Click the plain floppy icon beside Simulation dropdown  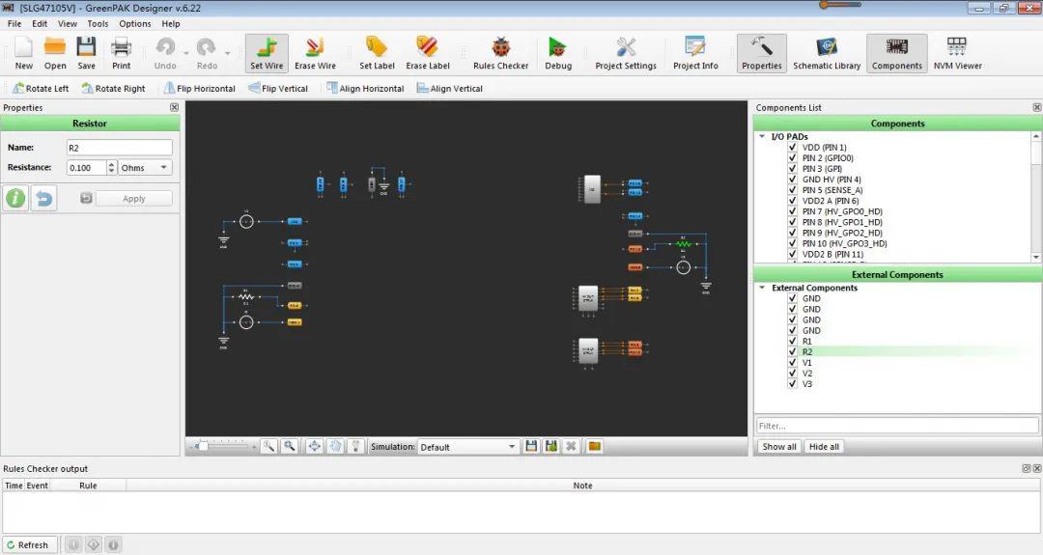point(531,447)
